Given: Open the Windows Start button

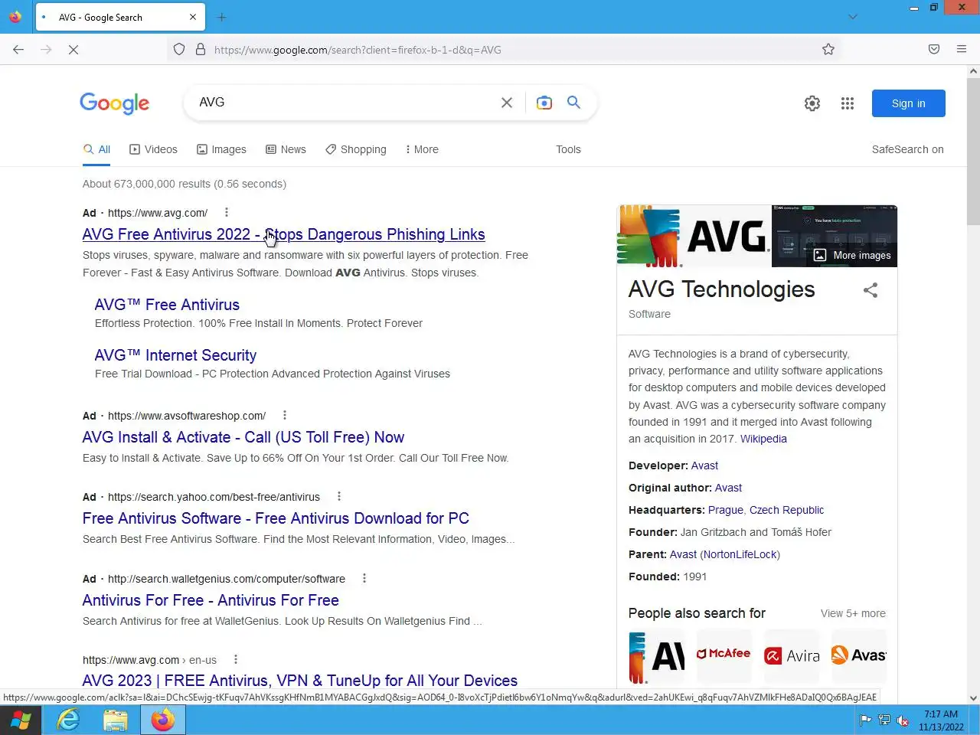Looking at the screenshot, I should (21, 720).
